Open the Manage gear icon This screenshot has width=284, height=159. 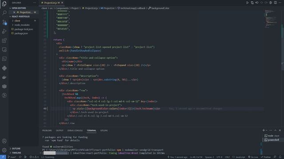click(x=4, y=150)
